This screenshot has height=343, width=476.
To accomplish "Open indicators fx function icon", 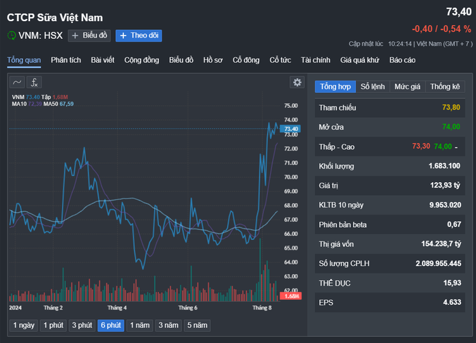I will pos(34,83).
